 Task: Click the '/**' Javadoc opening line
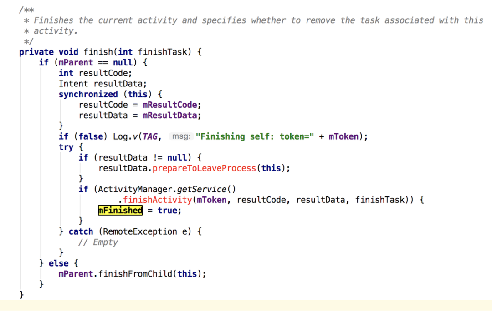tap(27, 10)
